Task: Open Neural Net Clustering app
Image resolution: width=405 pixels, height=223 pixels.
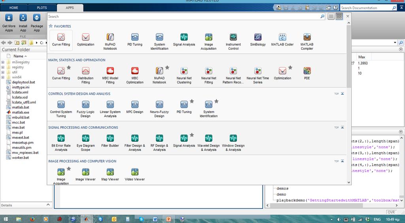Action: coord(184,75)
